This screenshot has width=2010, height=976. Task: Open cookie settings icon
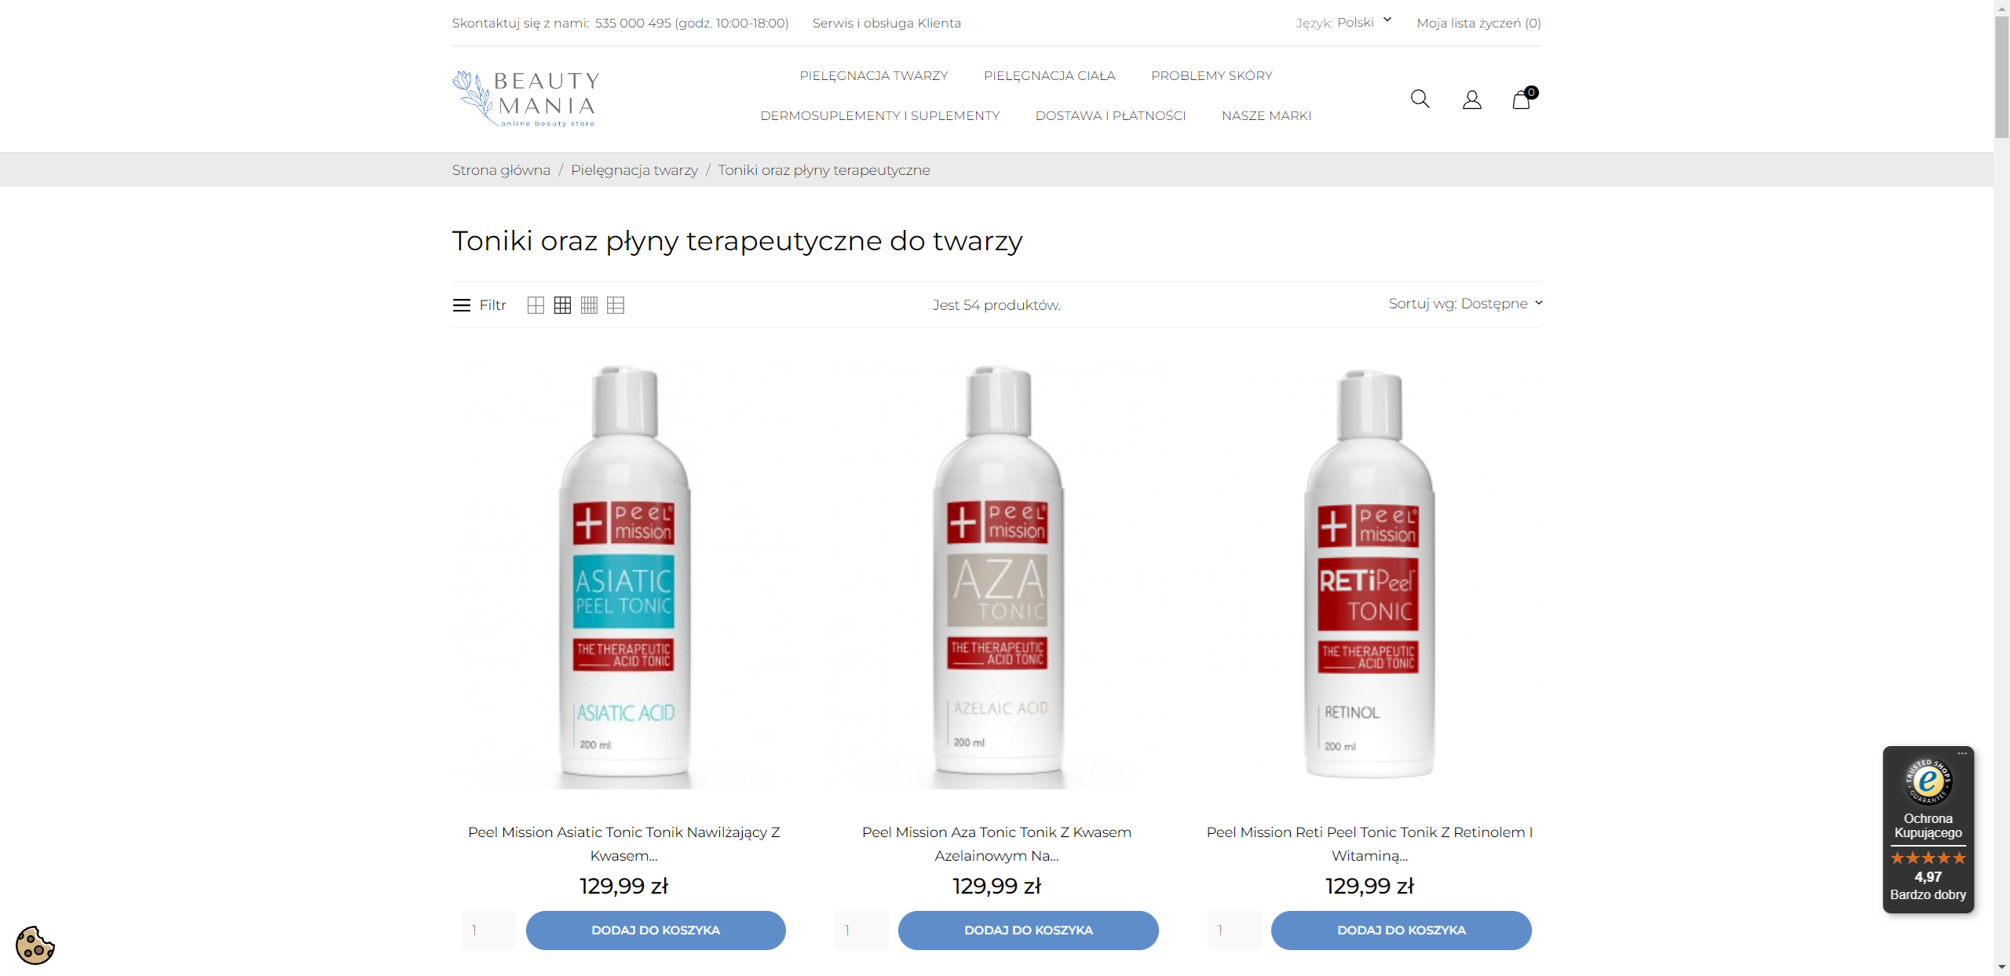click(x=35, y=945)
